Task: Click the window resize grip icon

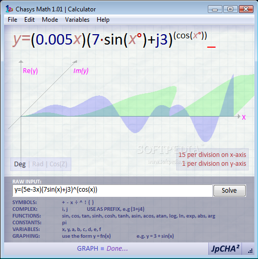Action: [250, 251]
